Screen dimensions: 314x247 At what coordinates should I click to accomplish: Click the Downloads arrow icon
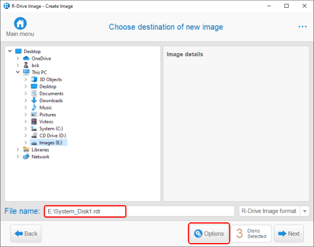click(34, 101)
